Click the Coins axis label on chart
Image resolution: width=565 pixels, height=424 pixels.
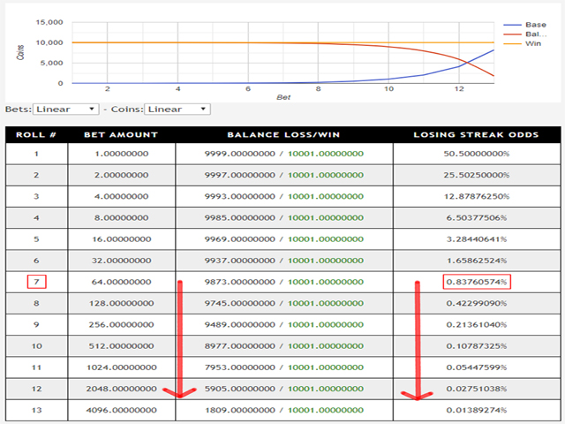(x=20, y=53)
